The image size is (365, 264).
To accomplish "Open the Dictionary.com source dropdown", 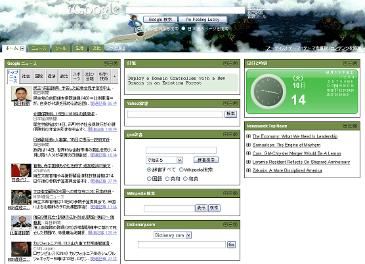I will click(x=189, y=235).
